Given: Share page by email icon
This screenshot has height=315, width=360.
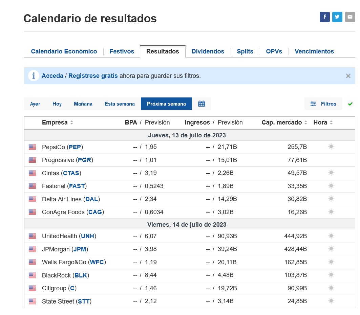Looking at the screenshot, I should [350, 17].
